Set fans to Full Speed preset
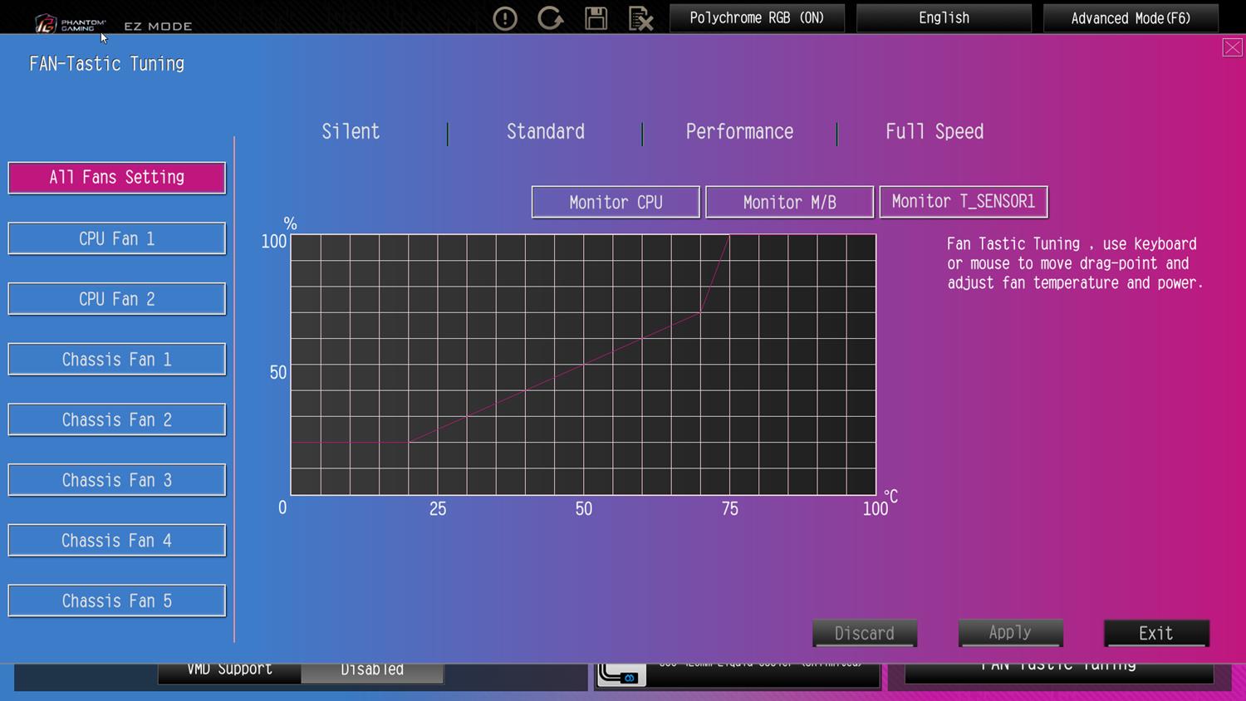 [x=934, y=132]
